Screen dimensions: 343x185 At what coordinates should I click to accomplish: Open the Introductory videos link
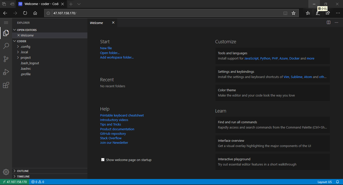(x=114, y=120)
